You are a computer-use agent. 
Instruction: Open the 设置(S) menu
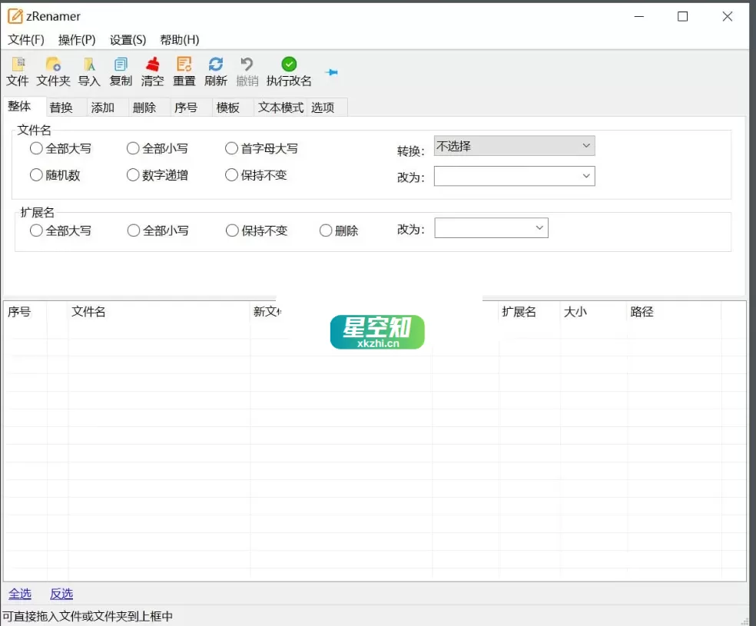click(126, 40)
